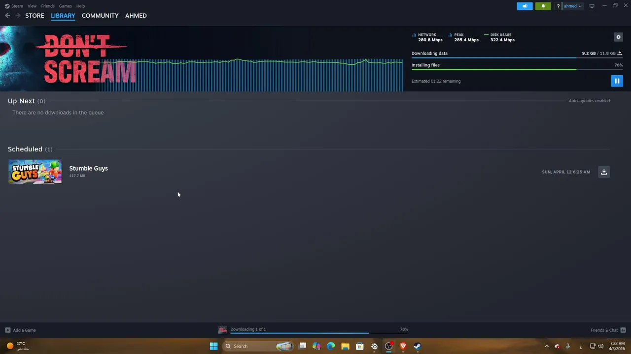631x354 pixels.
Task: Click the microphone tray icon
Action: 568,346
